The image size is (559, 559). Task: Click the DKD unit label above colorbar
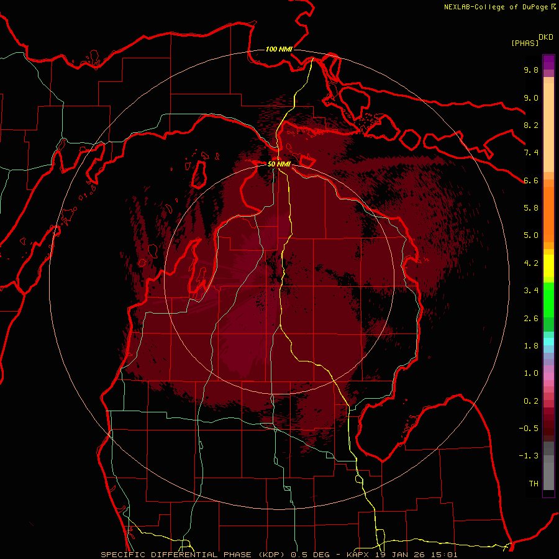[x=545, y=37]
